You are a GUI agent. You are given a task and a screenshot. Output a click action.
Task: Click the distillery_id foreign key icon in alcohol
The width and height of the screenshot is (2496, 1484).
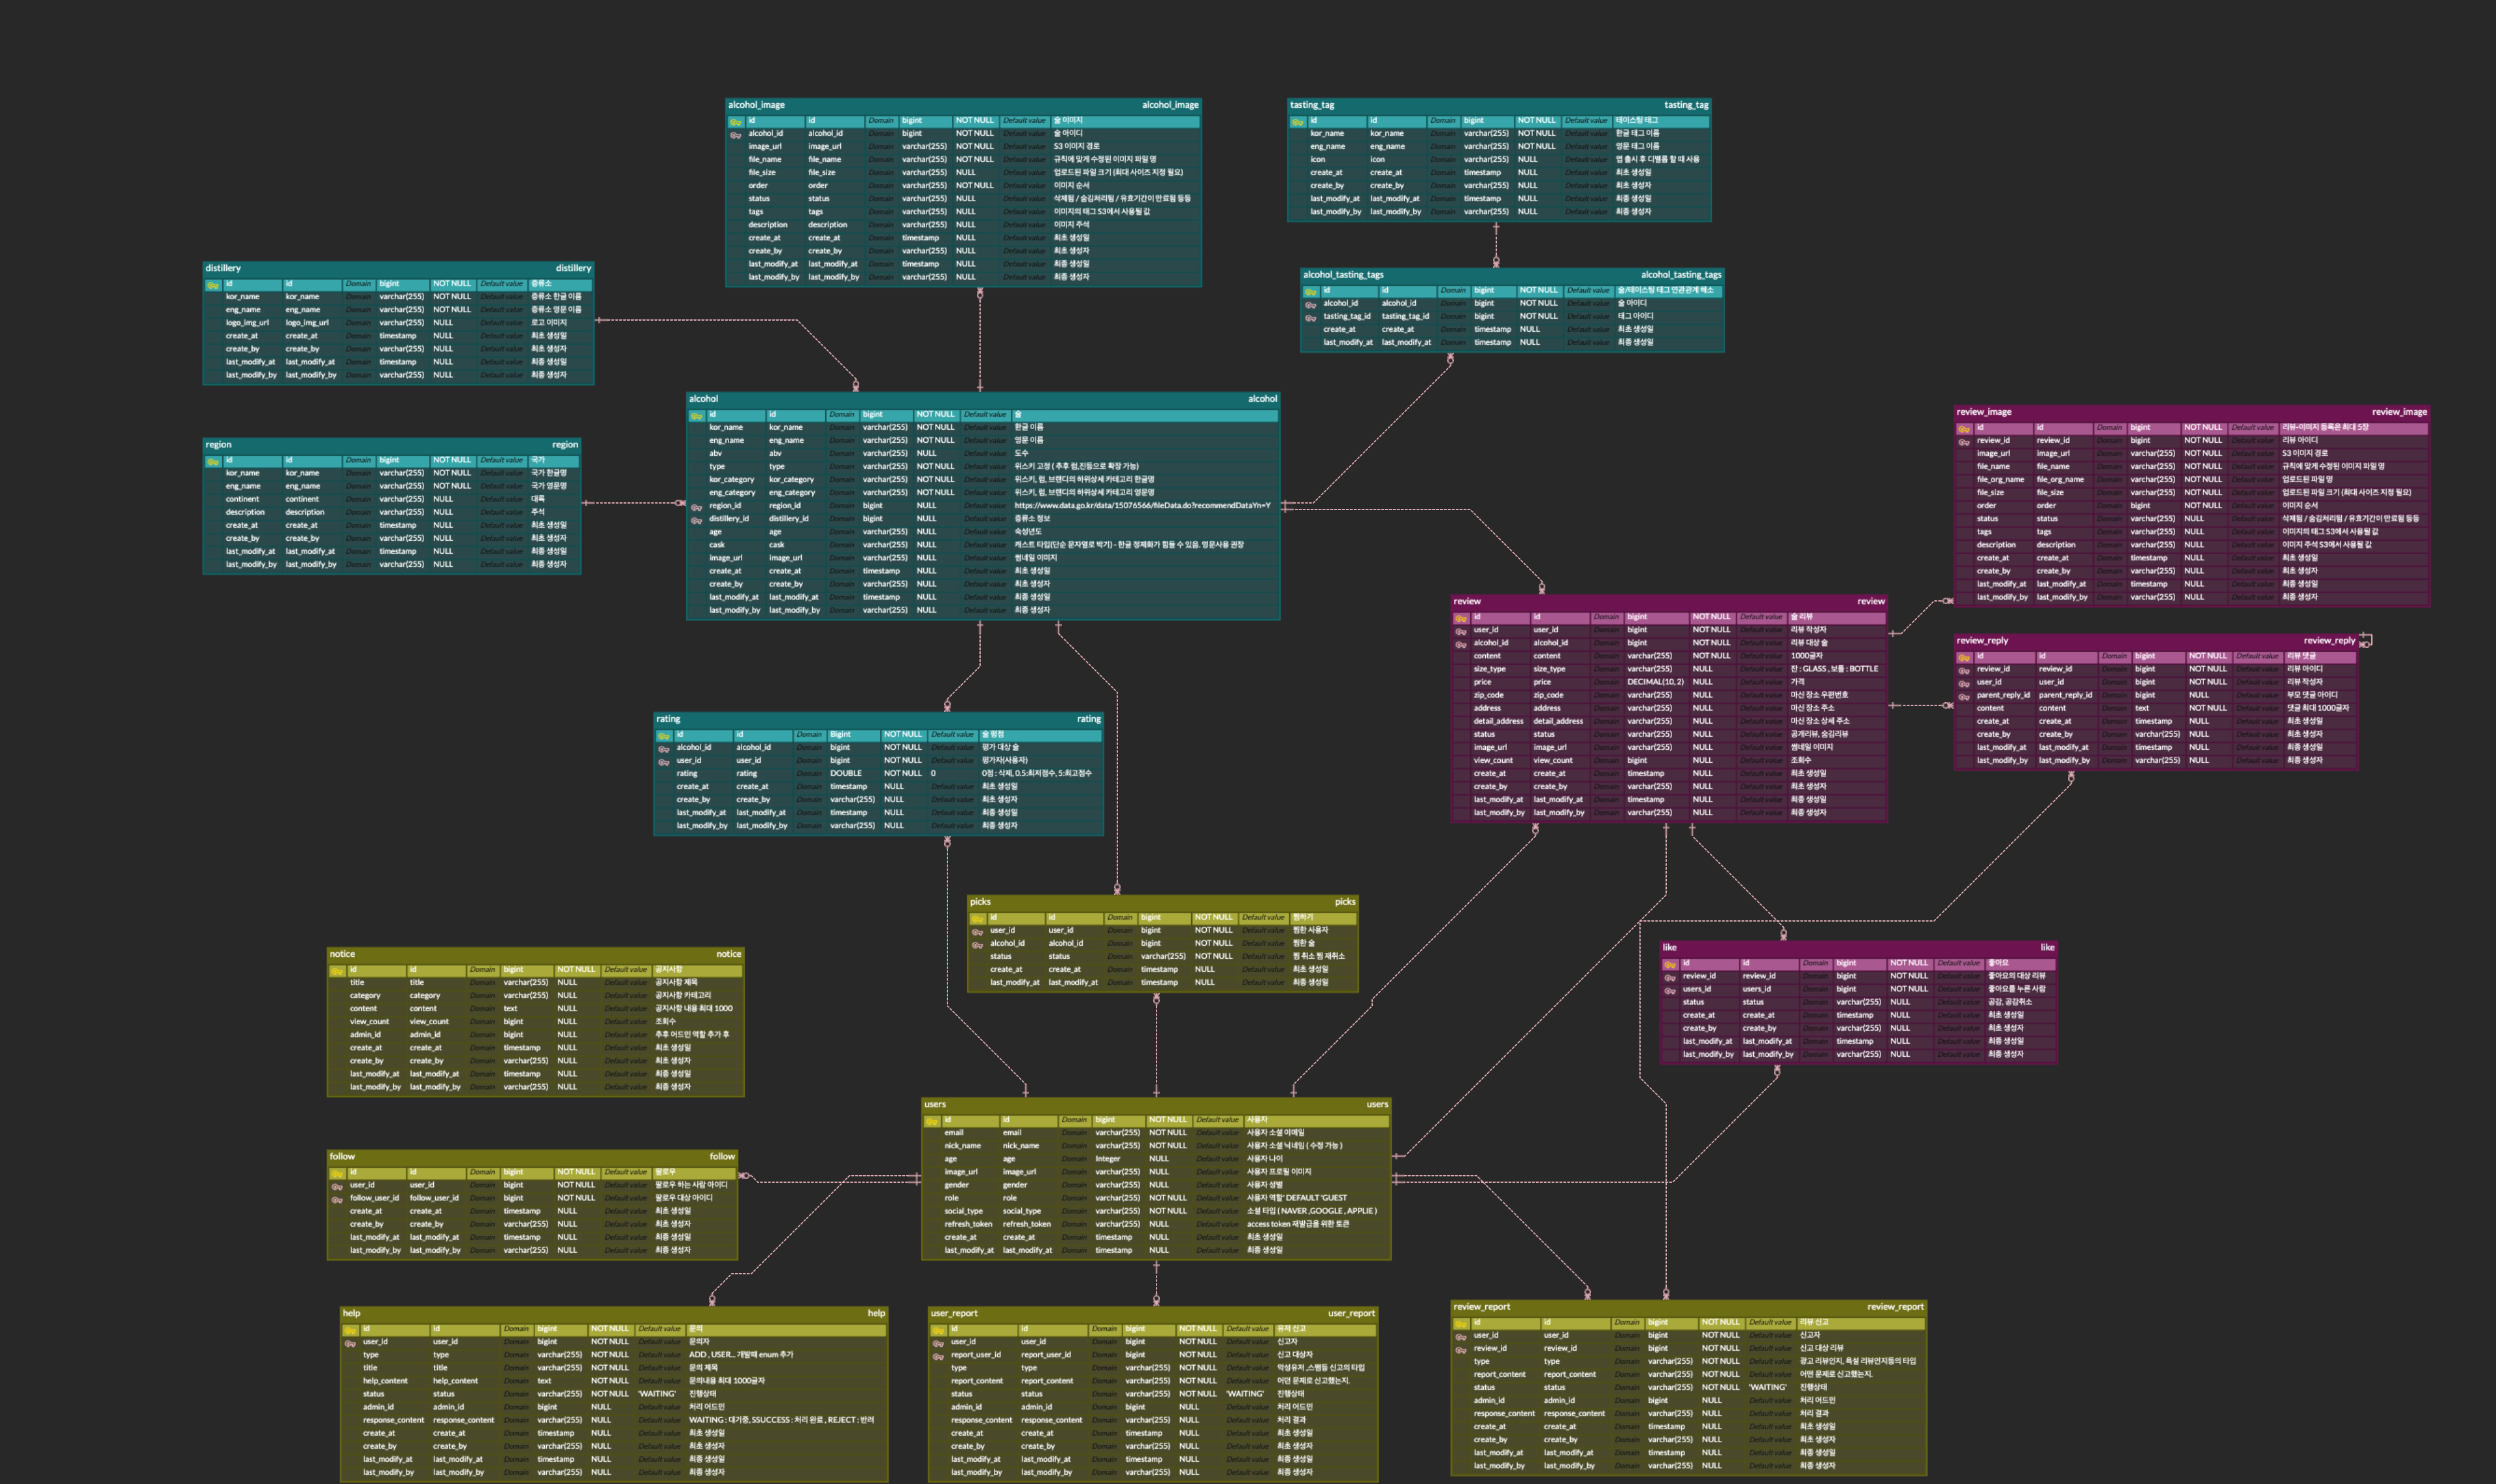(x=697, y=520)
